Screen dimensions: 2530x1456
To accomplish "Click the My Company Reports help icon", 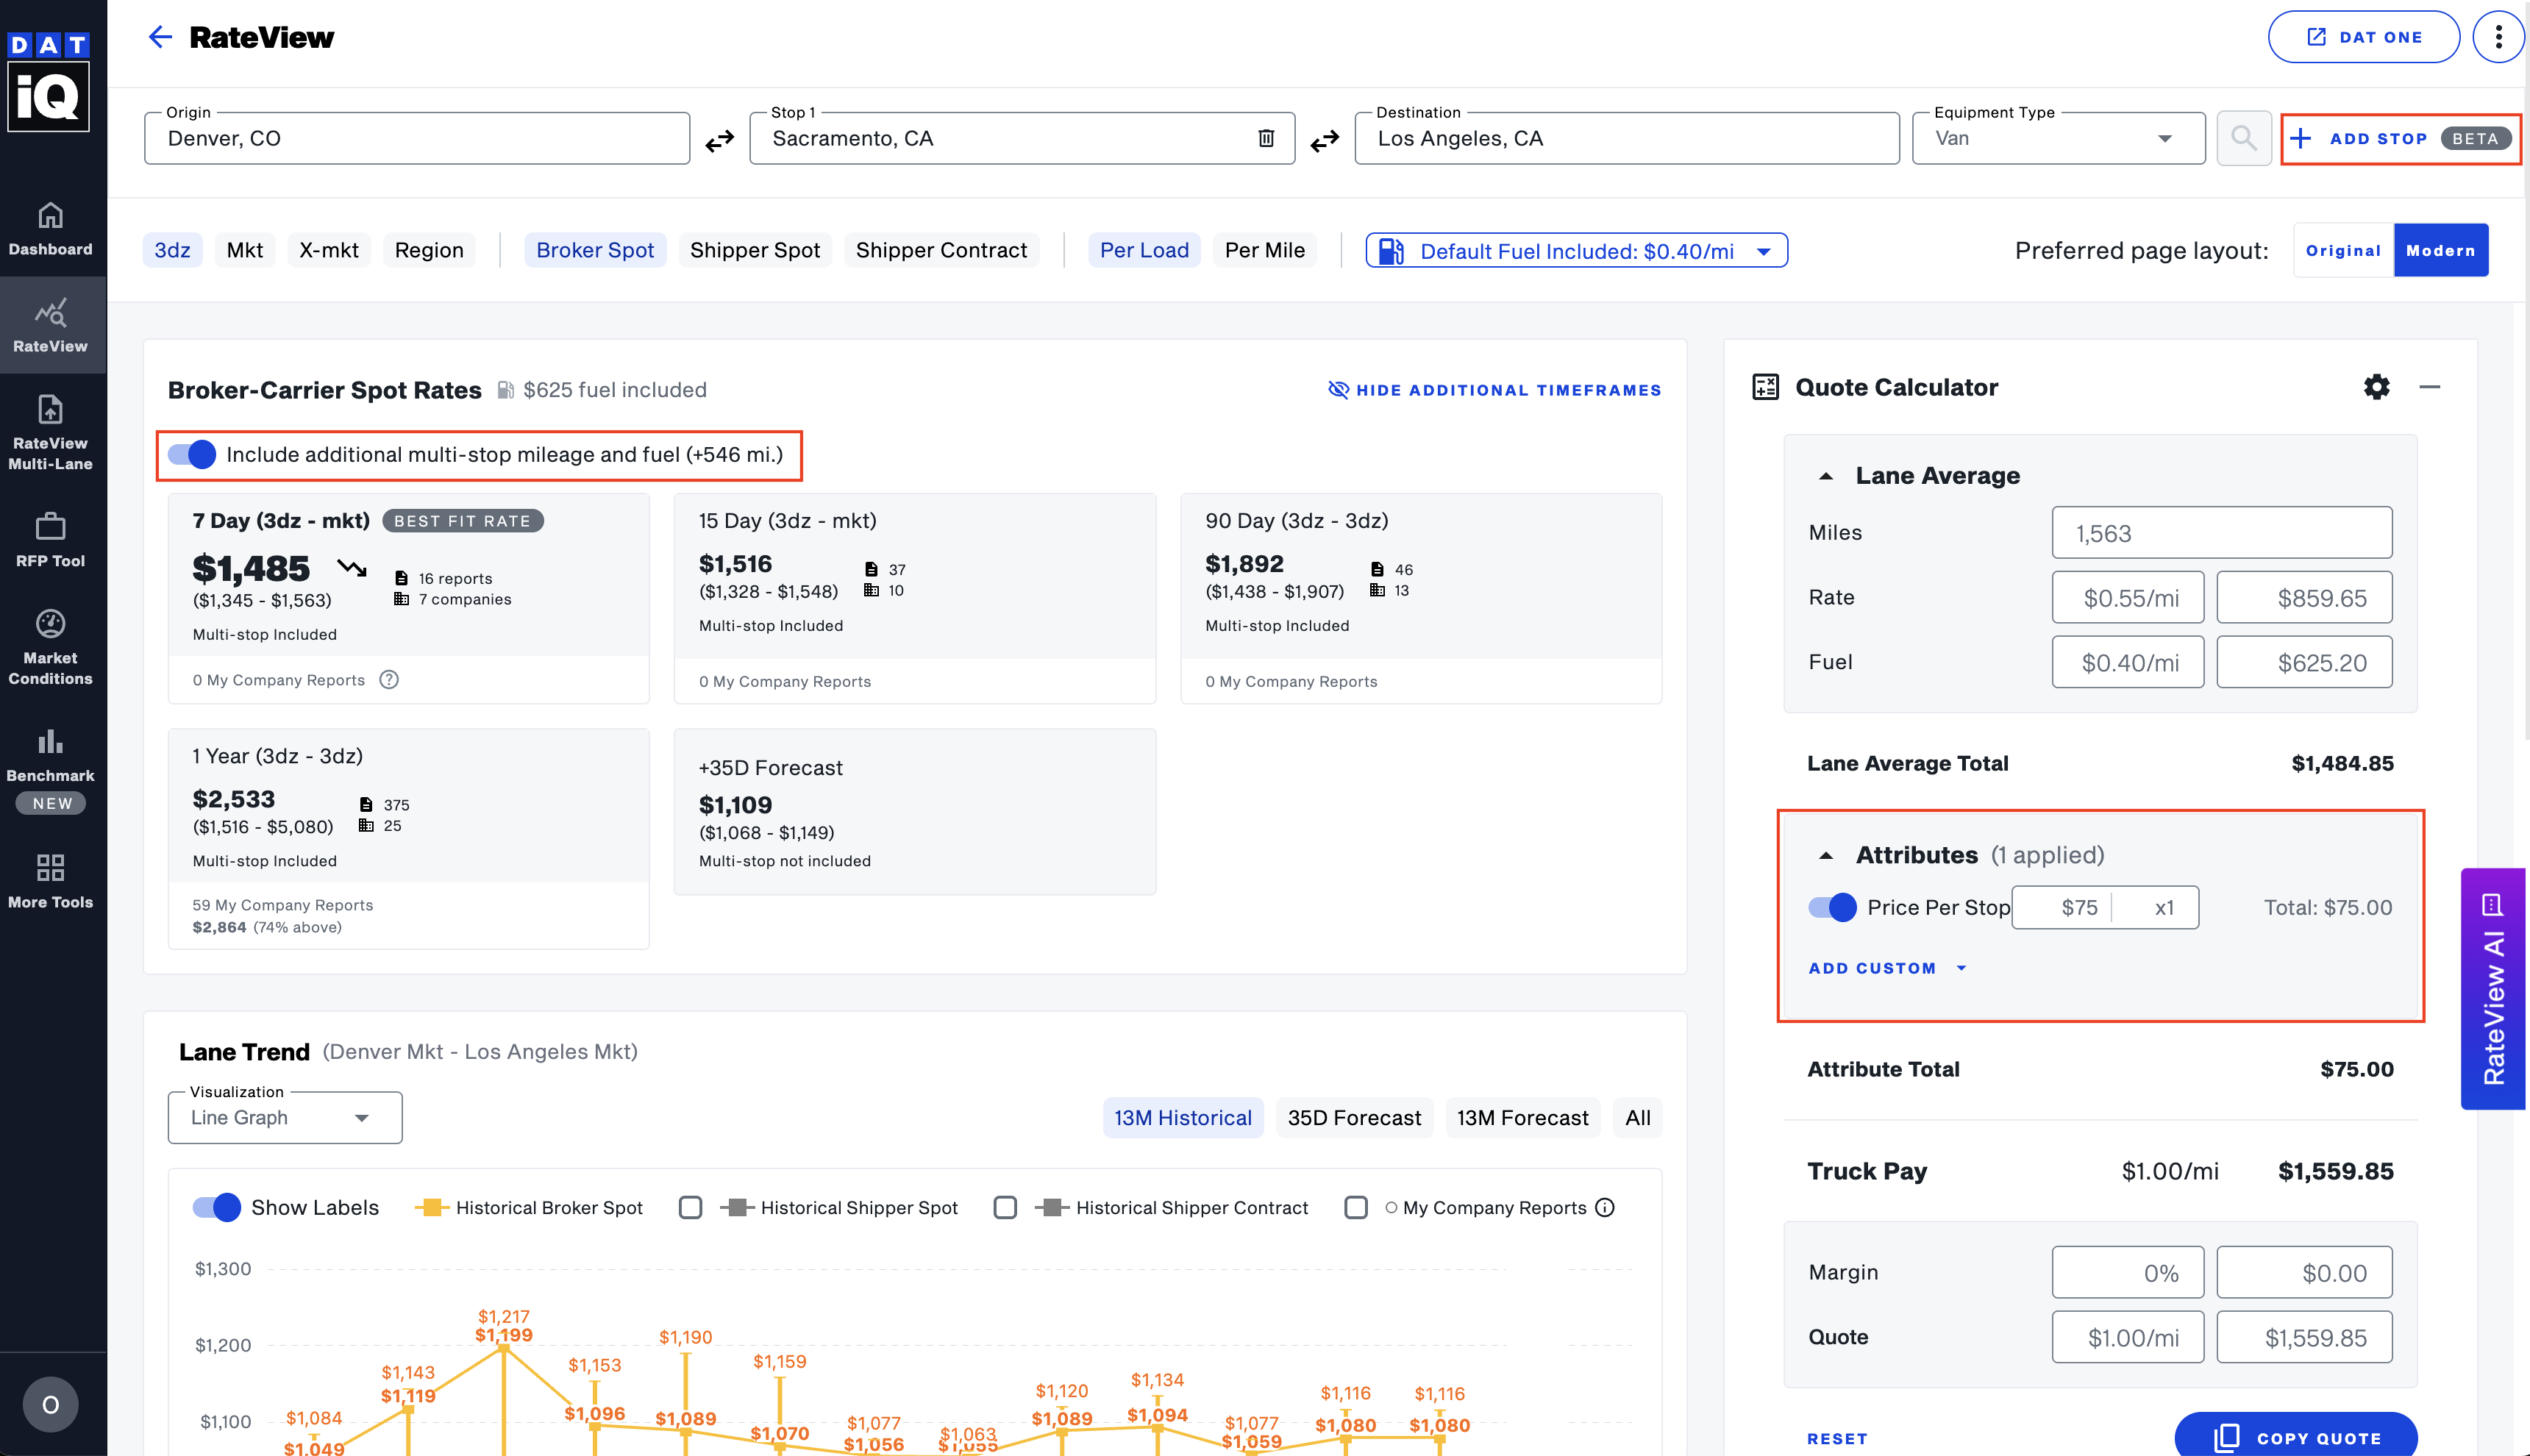I will pos(389,680).
